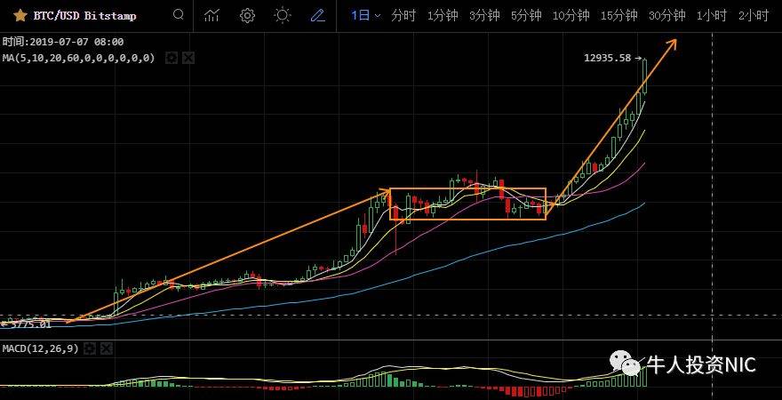The width and height of the screenshot is (782, 400).
Task: Remove the MA indicator with X
Action: pyautogui.click(x=188, y=58)
